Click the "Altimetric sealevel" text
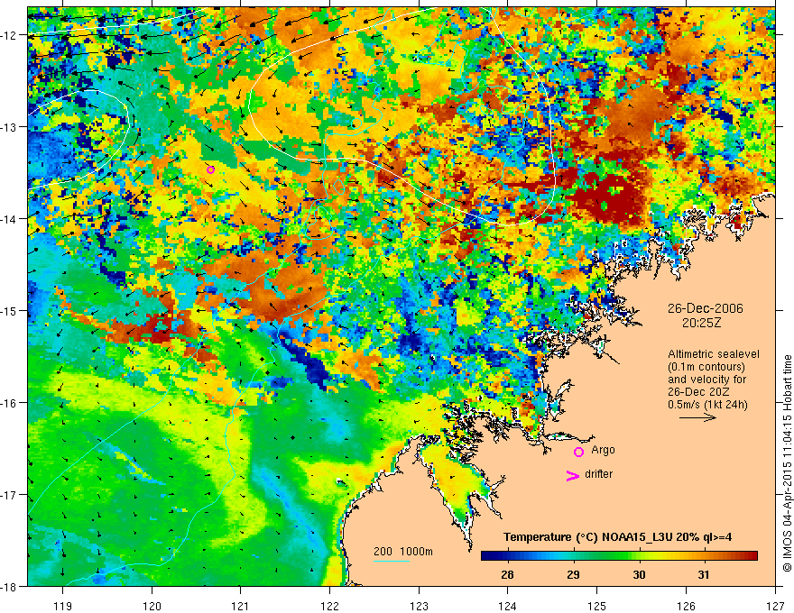This screenshot has width=794, height=613. [x=714, y=354]
